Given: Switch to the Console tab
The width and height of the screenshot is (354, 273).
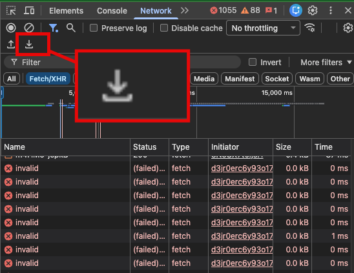Looking at the screenshot, I should tap(112, 10).
